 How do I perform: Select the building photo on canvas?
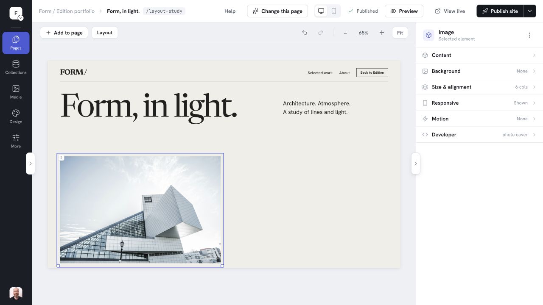140,210
